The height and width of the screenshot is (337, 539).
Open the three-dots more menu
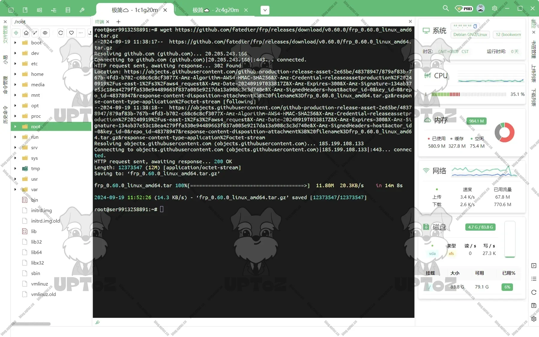point(81,33)
